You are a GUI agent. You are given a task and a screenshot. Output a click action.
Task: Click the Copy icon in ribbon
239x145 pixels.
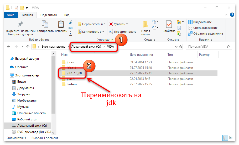45,24
